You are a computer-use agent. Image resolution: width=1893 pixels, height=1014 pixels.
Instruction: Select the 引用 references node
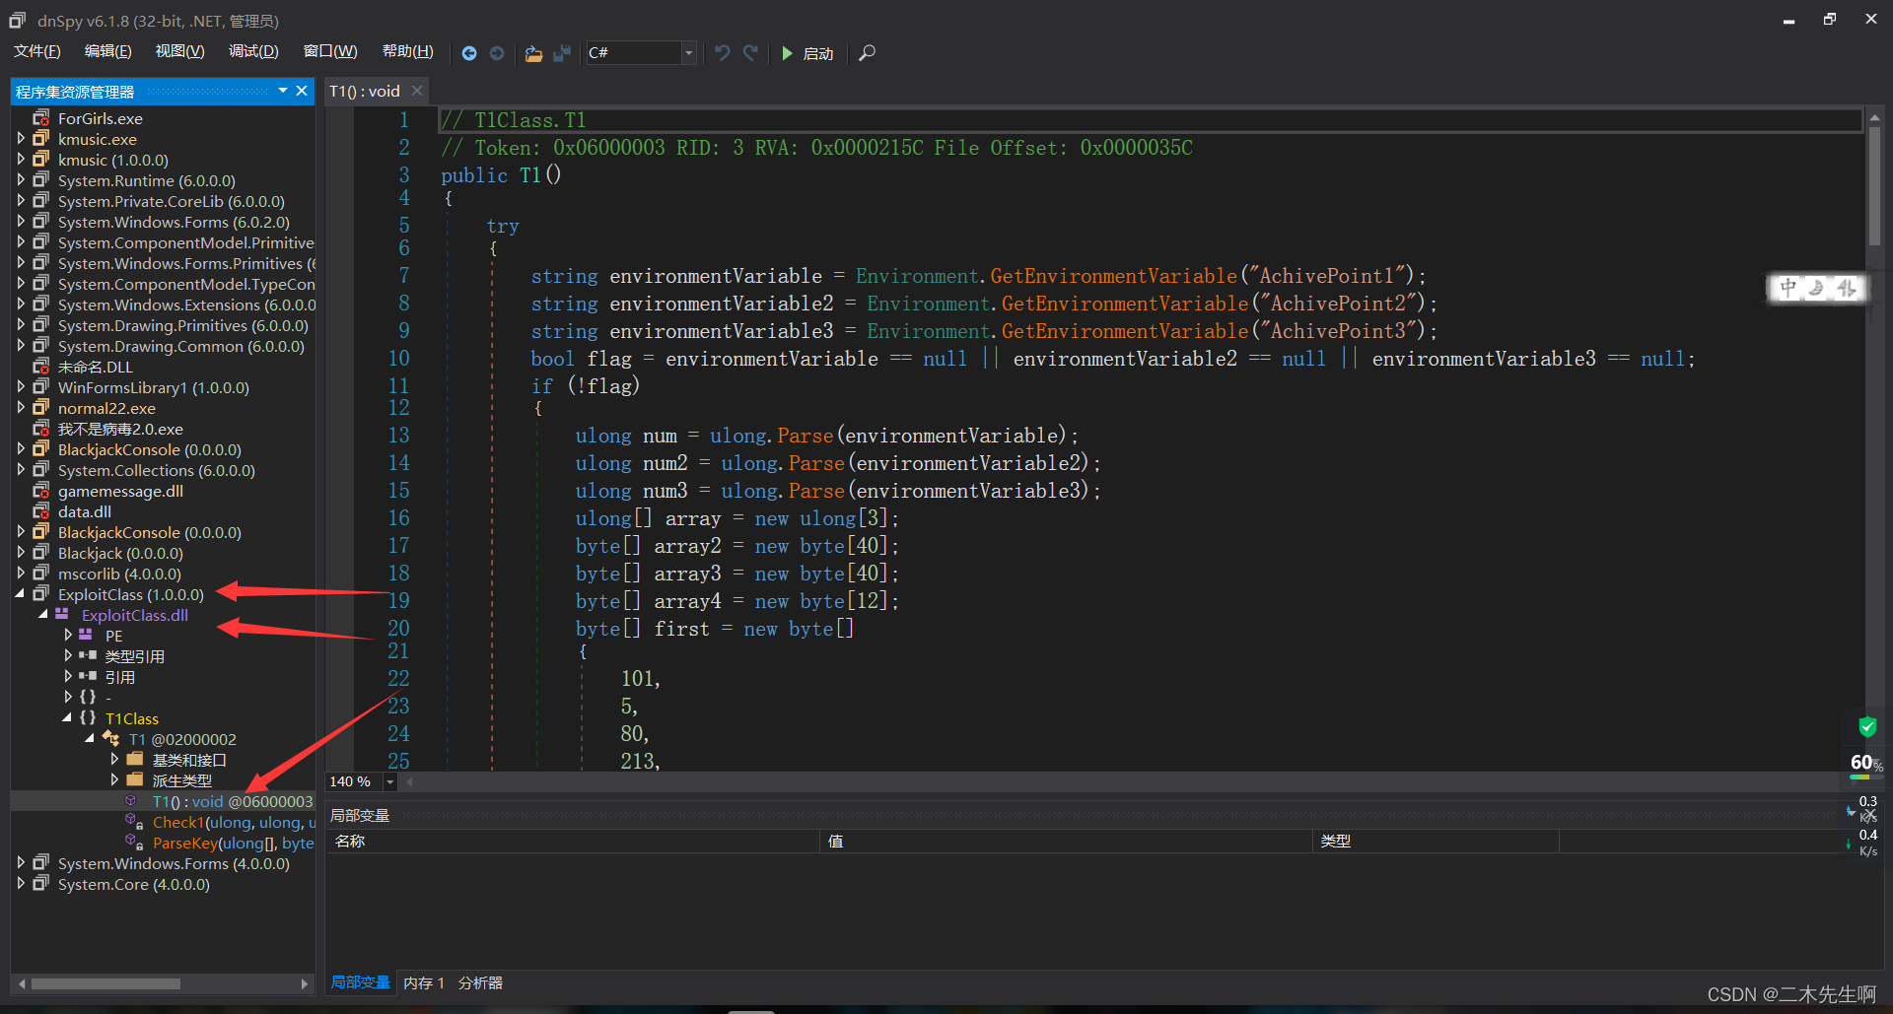(x=120, y=677)
